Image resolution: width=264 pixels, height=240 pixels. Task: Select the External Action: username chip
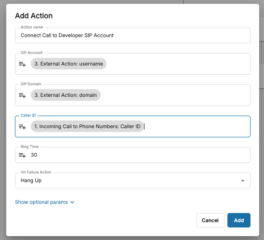coord(68,64)
